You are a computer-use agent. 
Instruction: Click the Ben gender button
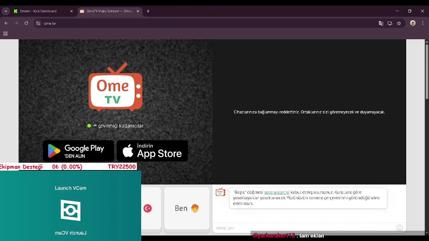pyautogui.click(x=187, y=208)
